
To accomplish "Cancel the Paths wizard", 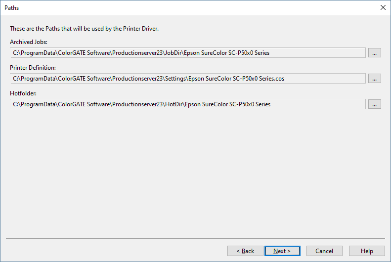I will (x=324, y=251).
